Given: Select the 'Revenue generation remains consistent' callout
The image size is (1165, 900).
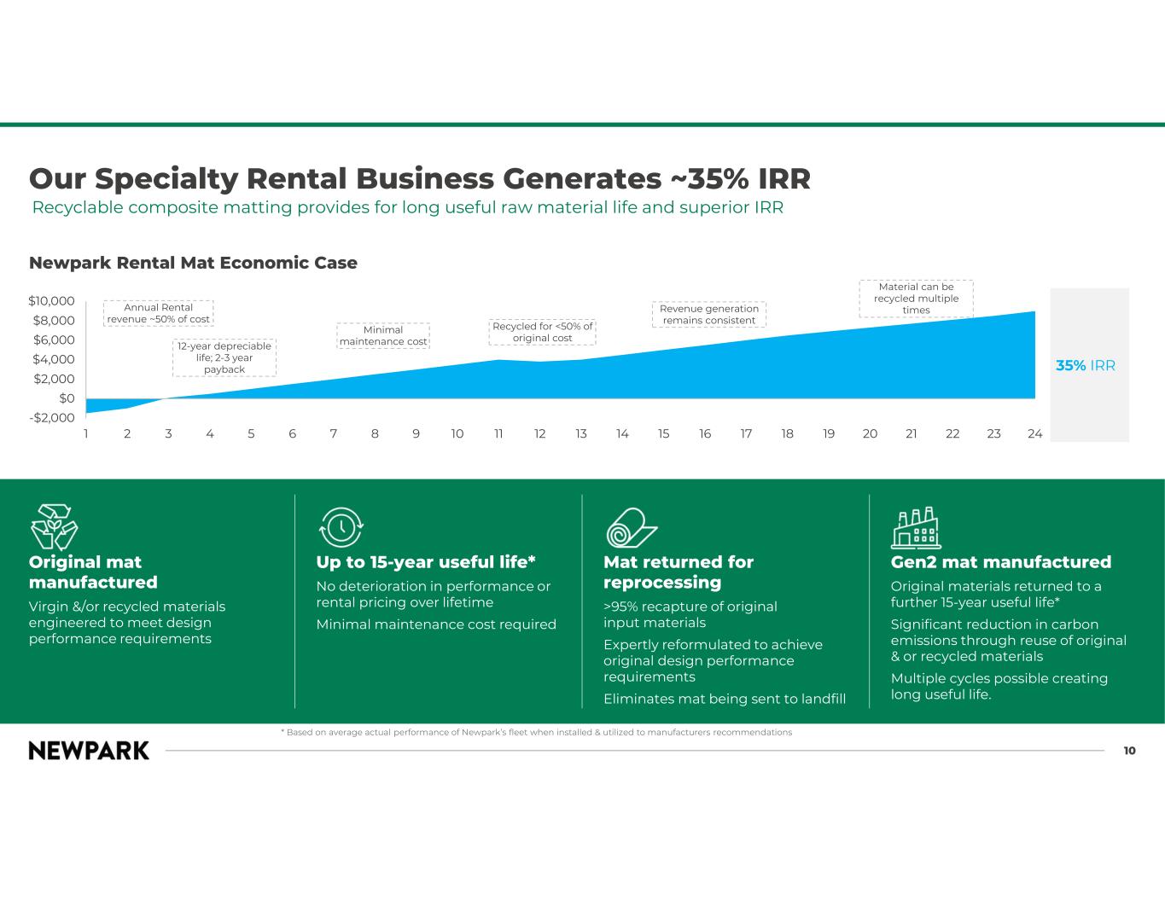Looking at the screenshot, I should [709, 314].
